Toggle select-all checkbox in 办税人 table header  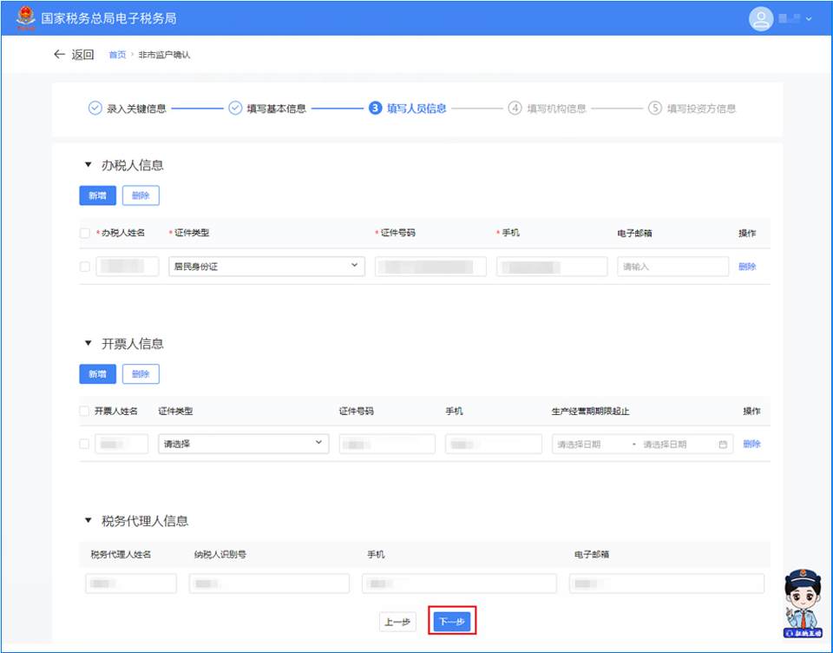point(85,234)
